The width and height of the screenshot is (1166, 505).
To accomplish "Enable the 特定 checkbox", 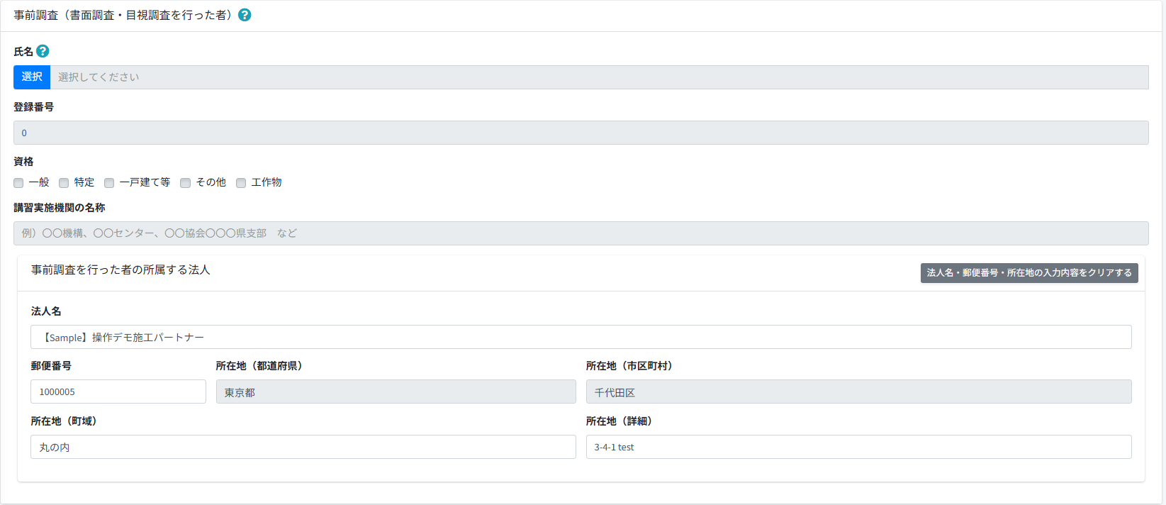I will pos(64,183).
